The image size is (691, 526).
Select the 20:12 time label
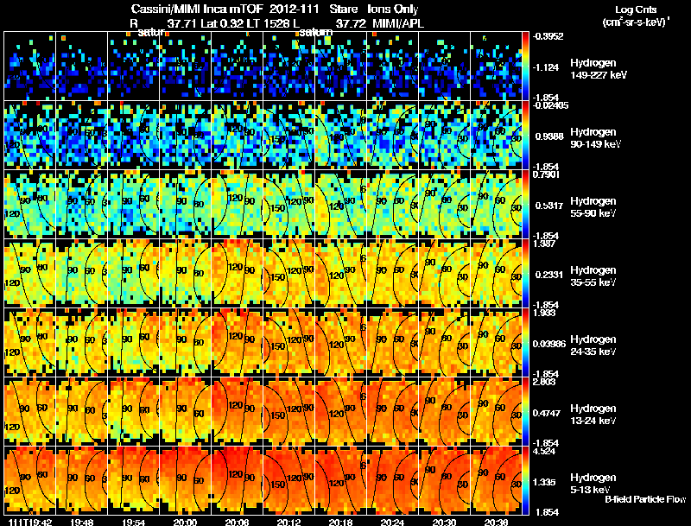(x=289, y=522)
